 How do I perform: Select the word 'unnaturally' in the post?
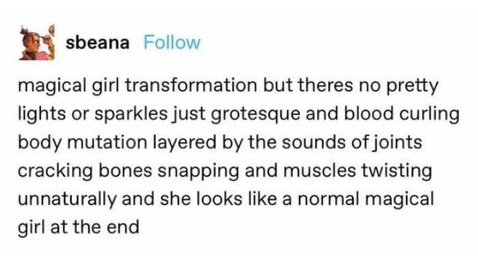68,199
